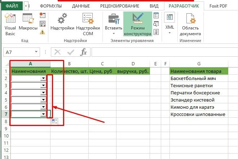Viewport: 238px width, 159px height.
Task: Toggle Режим конструктора design mode
Action: click(x=137, y=24)
